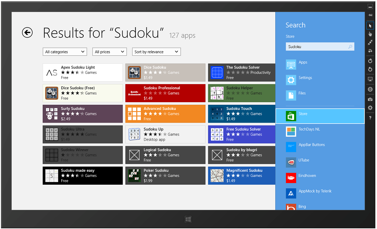Image resolution: width=377 pixels, height=229 pixels.
Task: Open the All categories dropdown
Action: pyautogui.click(x=65, y=52)
